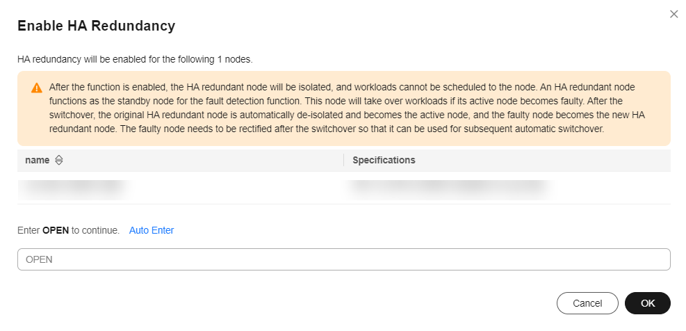The image size is (686, 331).
Task: Focus the OPEN confirmation input field
Action: pos(344,259)
